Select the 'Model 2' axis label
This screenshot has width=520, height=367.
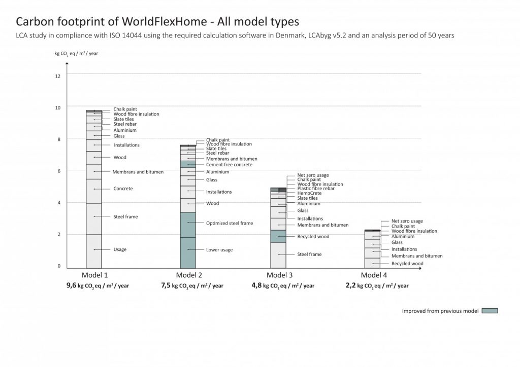tap(189, 275)
